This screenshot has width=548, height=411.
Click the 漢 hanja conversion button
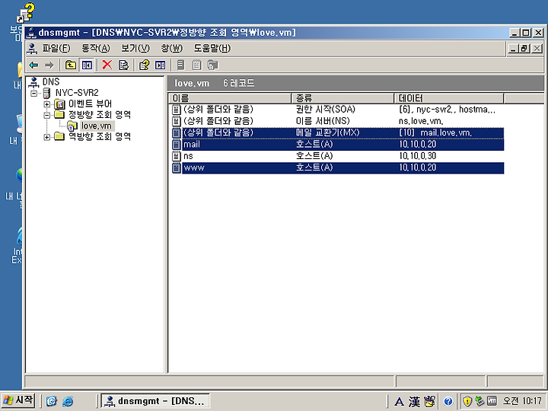tap(415, 402)
